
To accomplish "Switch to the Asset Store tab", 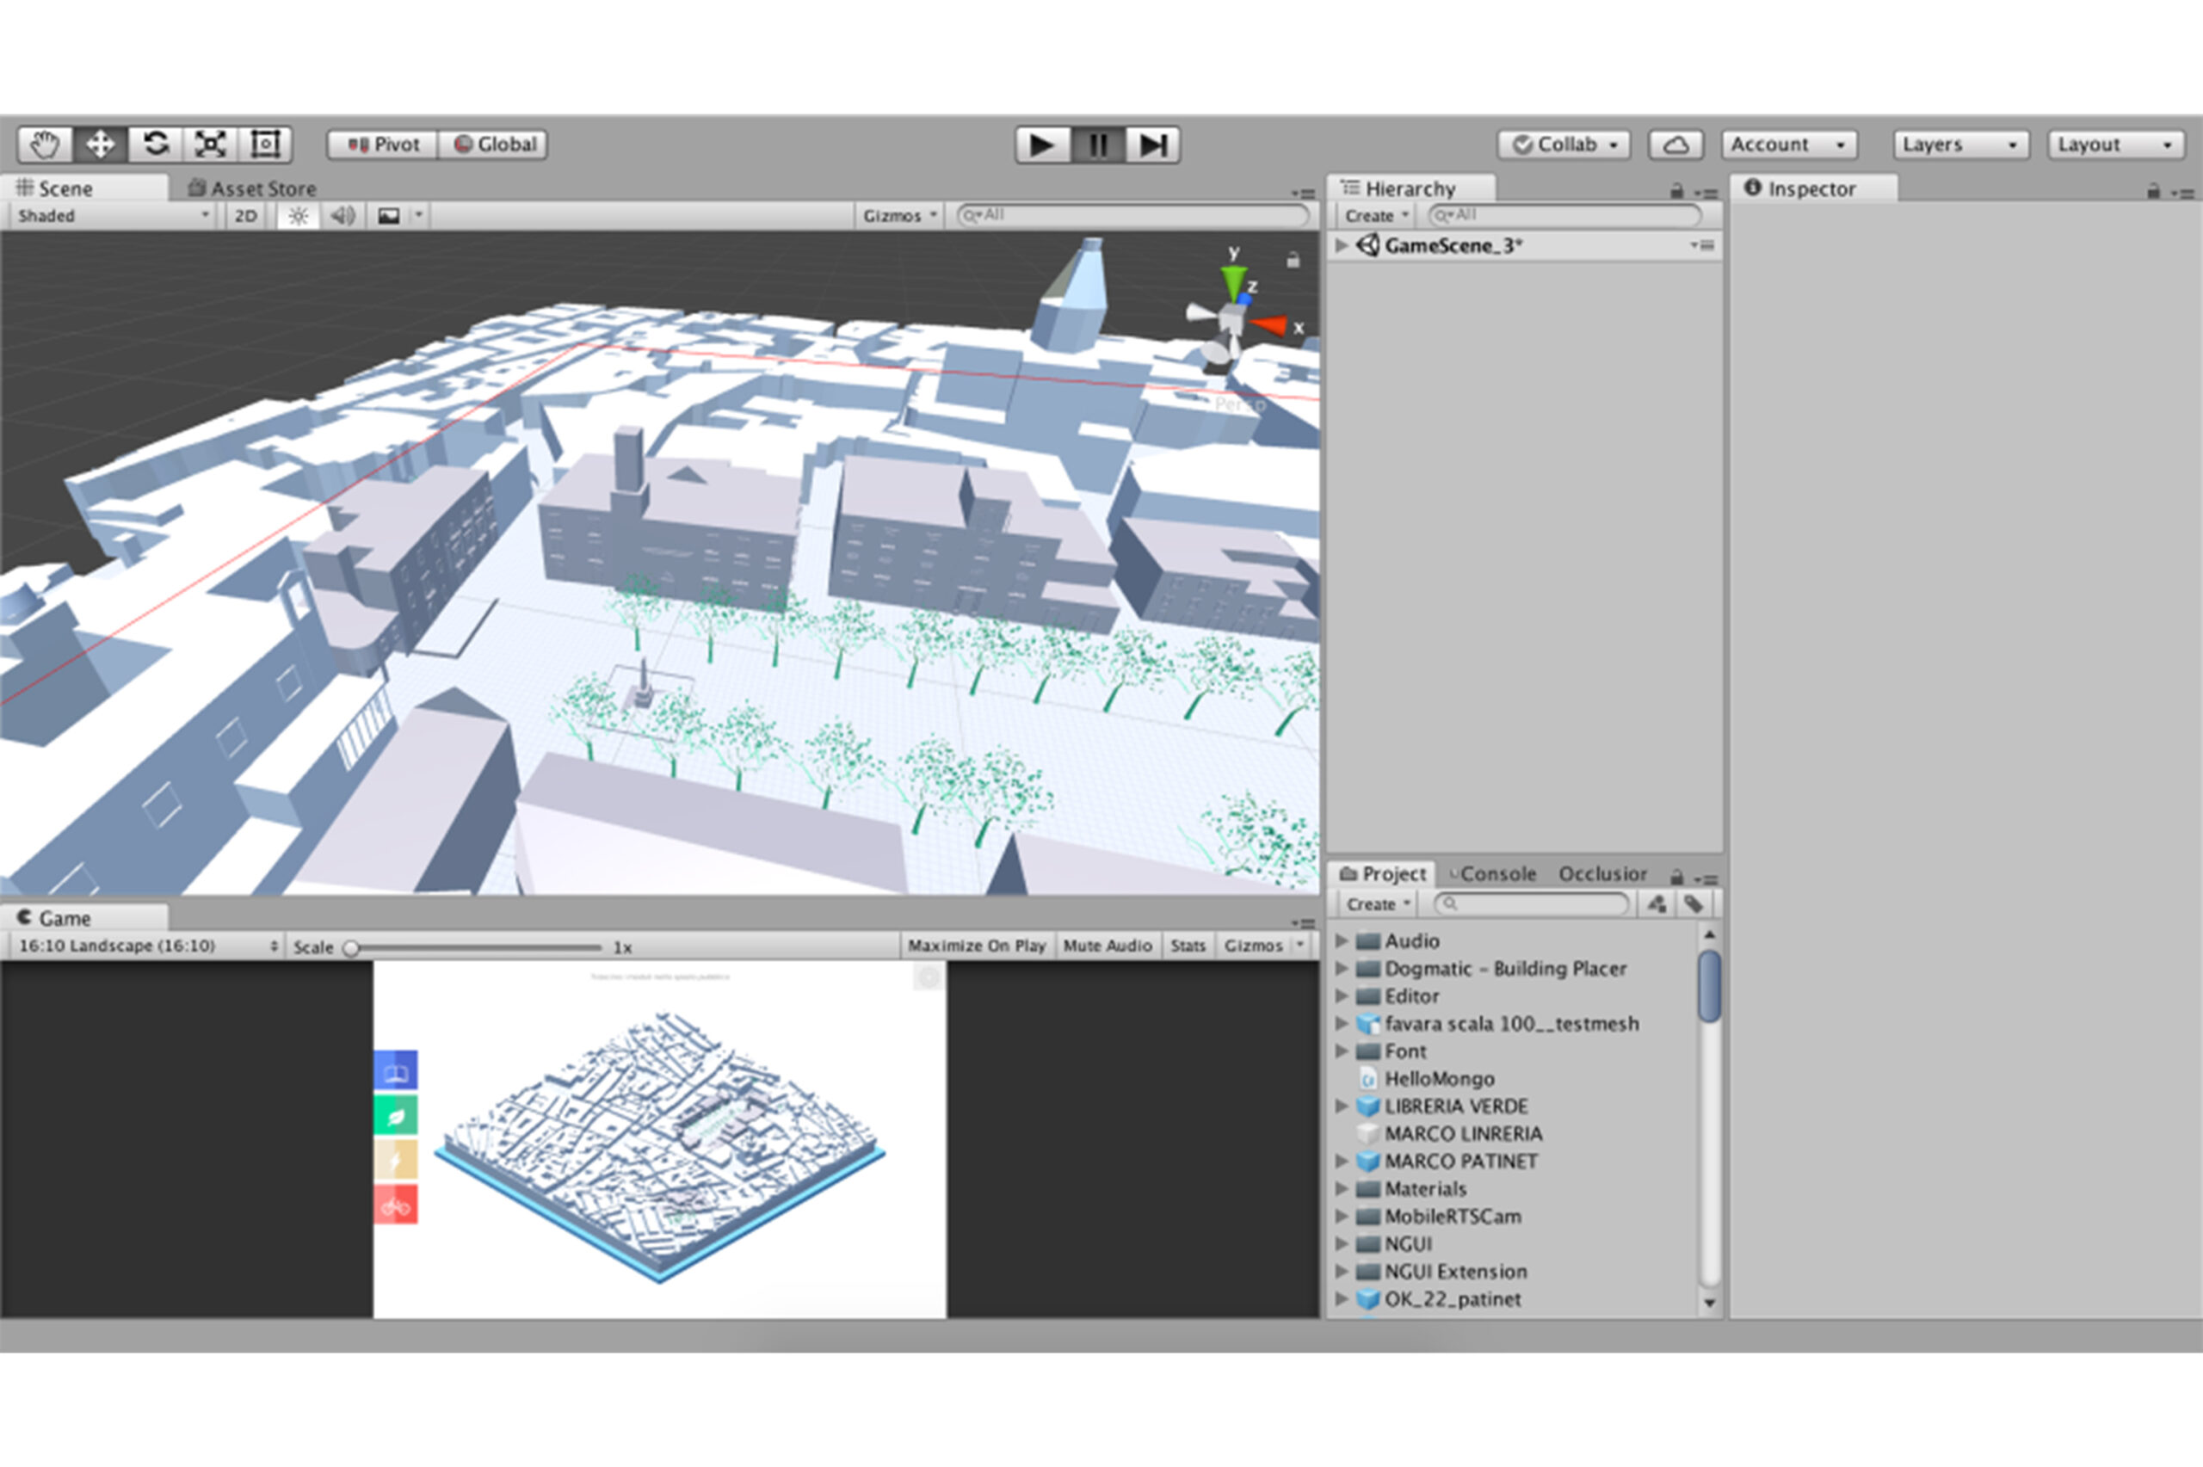I will point(253,189).
